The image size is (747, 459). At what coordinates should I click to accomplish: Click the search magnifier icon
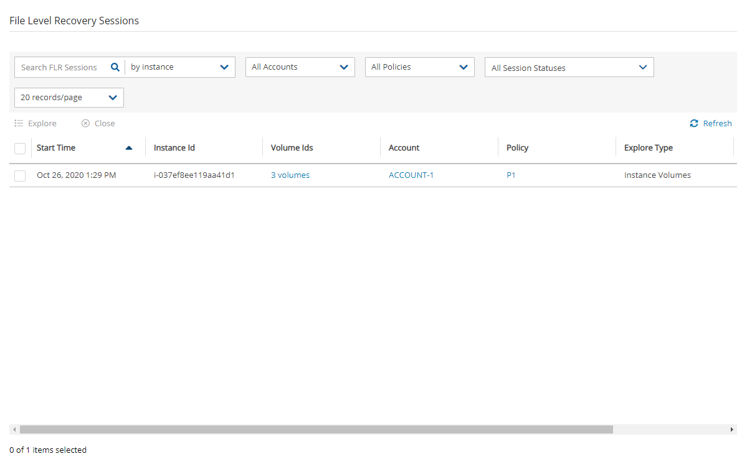point(115,67)
